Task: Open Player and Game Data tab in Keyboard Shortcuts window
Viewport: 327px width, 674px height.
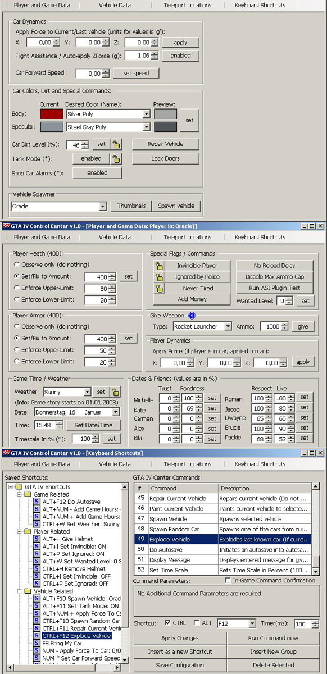Action: pos(42,464)
